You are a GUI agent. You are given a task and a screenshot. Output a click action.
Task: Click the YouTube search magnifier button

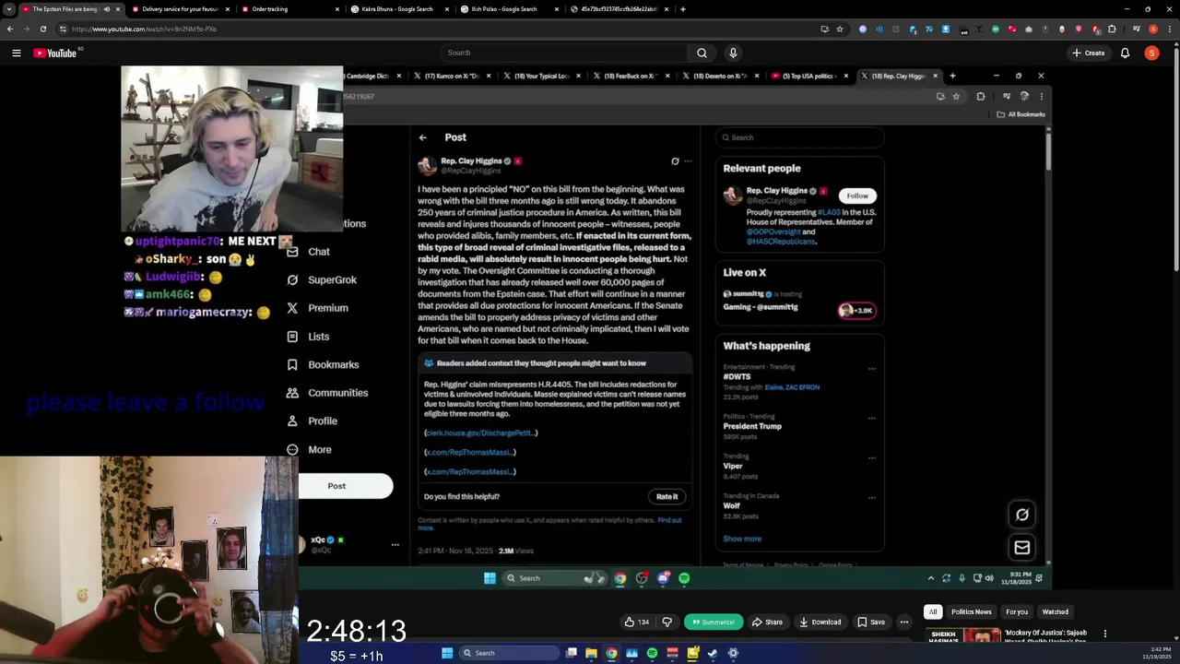click(702, 53)
